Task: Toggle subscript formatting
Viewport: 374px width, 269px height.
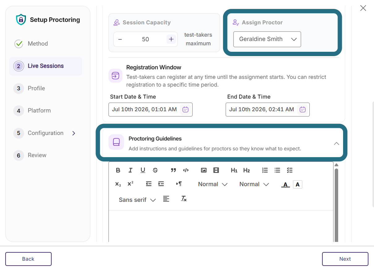Action: (x=118, y=184)
